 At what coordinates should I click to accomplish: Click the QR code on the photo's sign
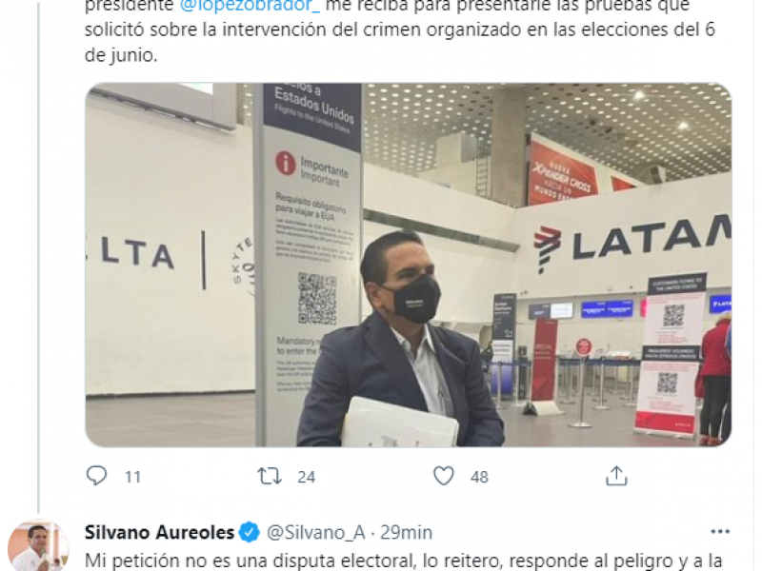click(x=317, y=298)
